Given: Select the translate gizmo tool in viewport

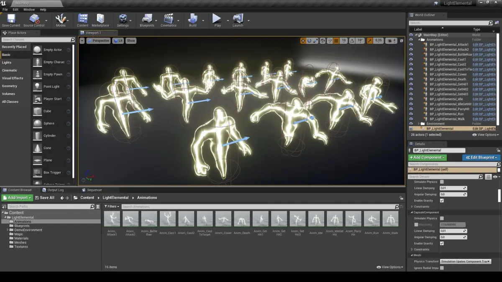Looking at the screenshot, I should [303, 41].
